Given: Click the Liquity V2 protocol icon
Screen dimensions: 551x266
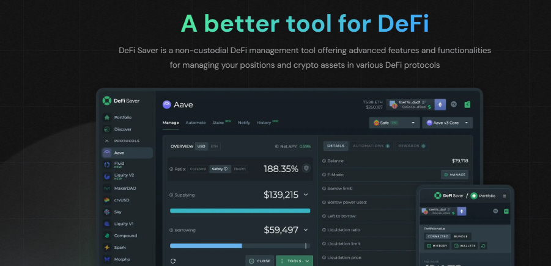Looking at the screenshot, I should tap(107, 177).
